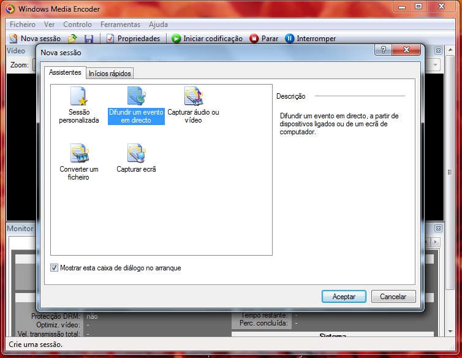Image resolution: width=462 pixels, height=358 pixels.
Task: Open the Ver menu
Action: [49, 25]
